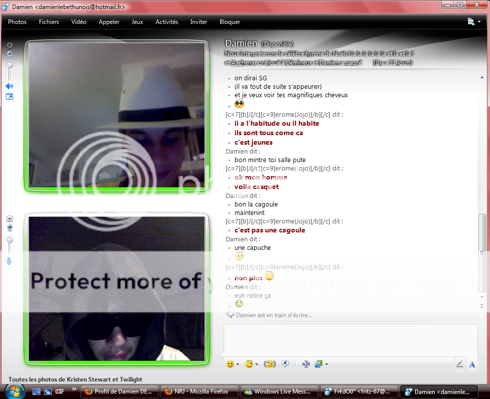Send a nudge with the shaking-face icon
Viewport: 490px width, 399px height.
click(270, 364)
